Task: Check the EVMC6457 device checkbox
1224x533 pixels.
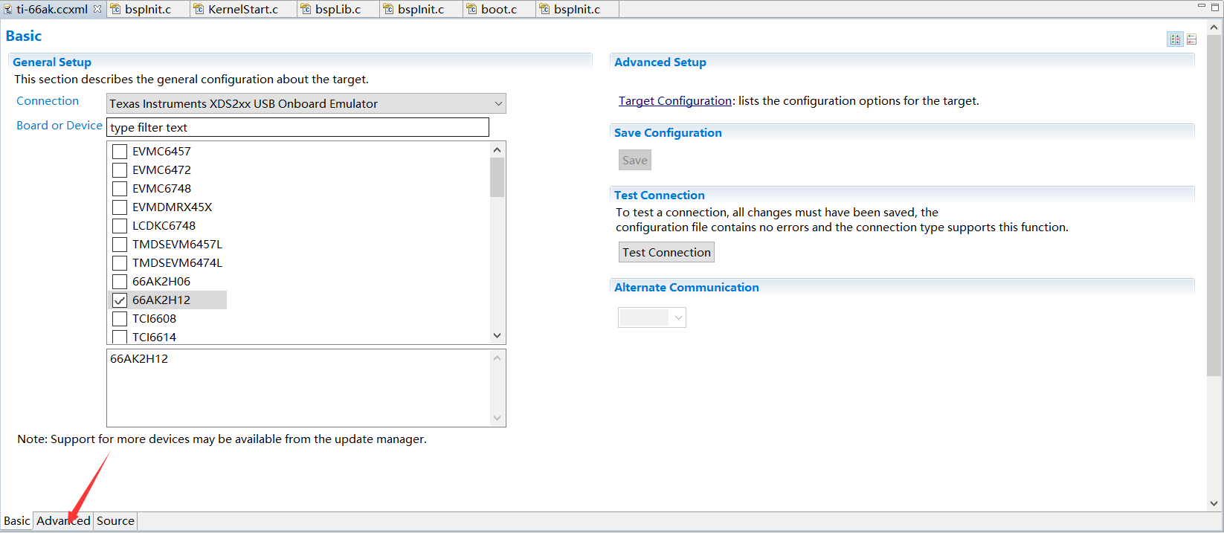Action: point(120,151)
